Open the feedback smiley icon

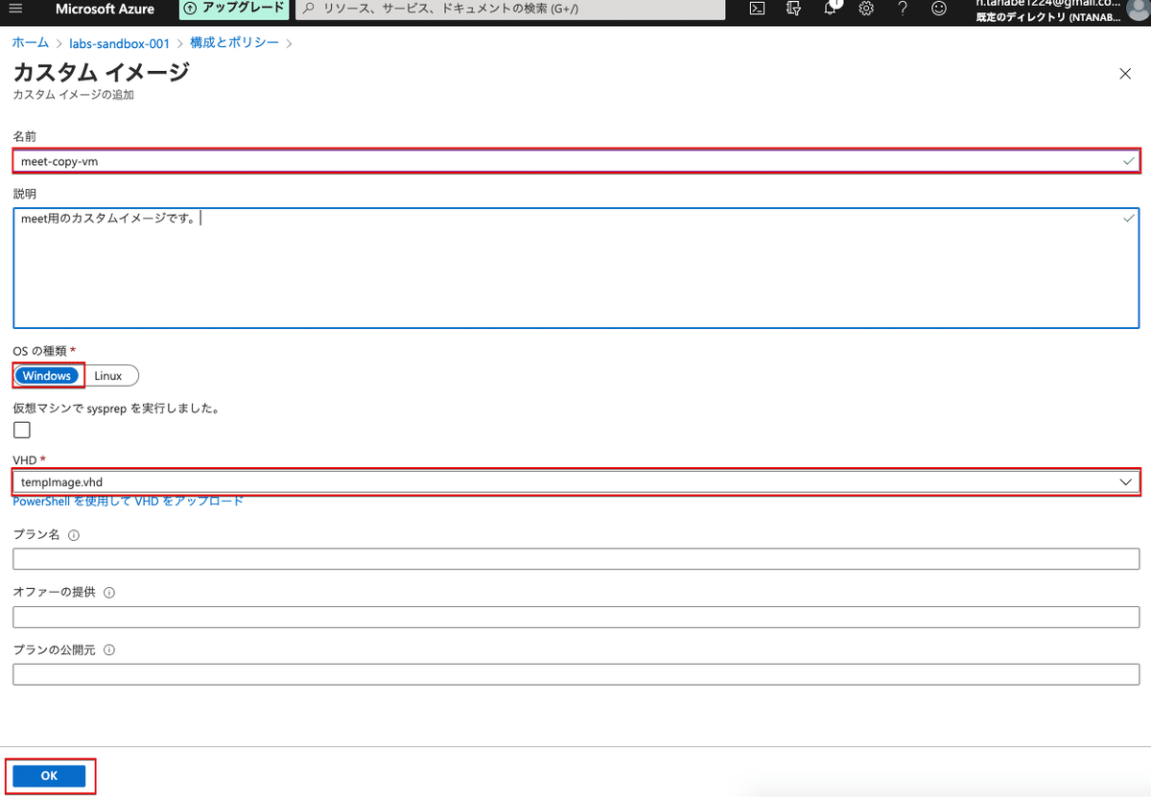[939, 9]
